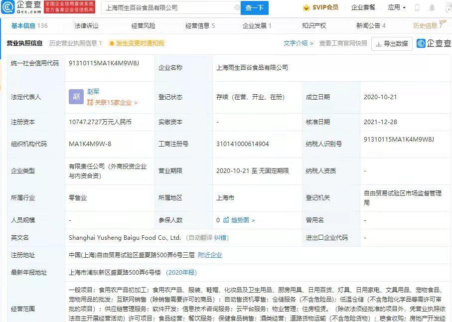Switch to the 企业发展 1 tab
Viewport: 452px width, 322px height.
point(257,25)
